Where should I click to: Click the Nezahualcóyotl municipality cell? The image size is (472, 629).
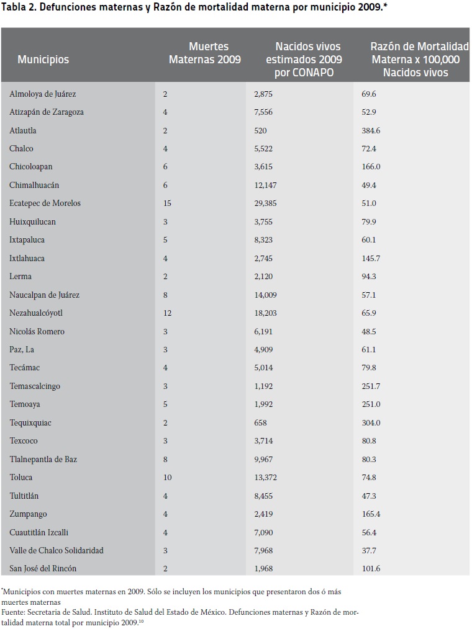point(36,313)
